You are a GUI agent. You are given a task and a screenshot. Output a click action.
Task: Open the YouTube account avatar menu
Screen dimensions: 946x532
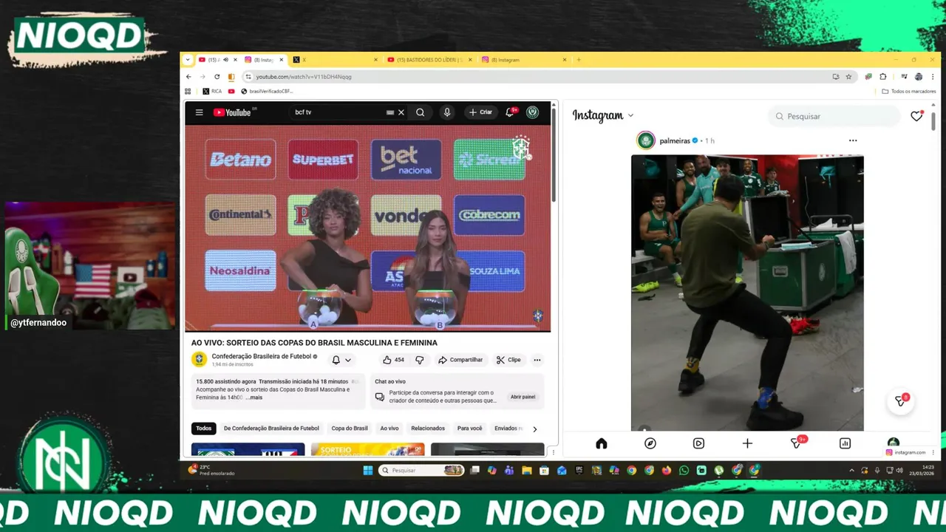532,112
